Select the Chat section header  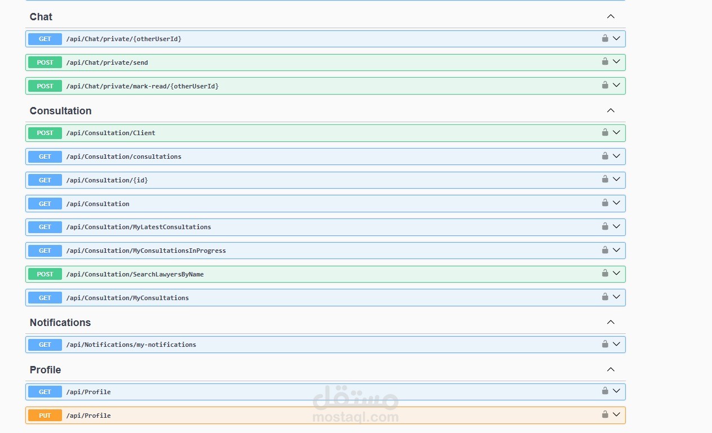point(41,16)
